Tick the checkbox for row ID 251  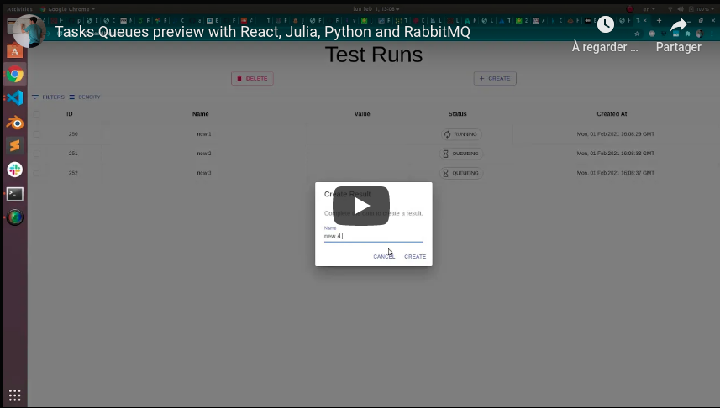click(36, 154)
